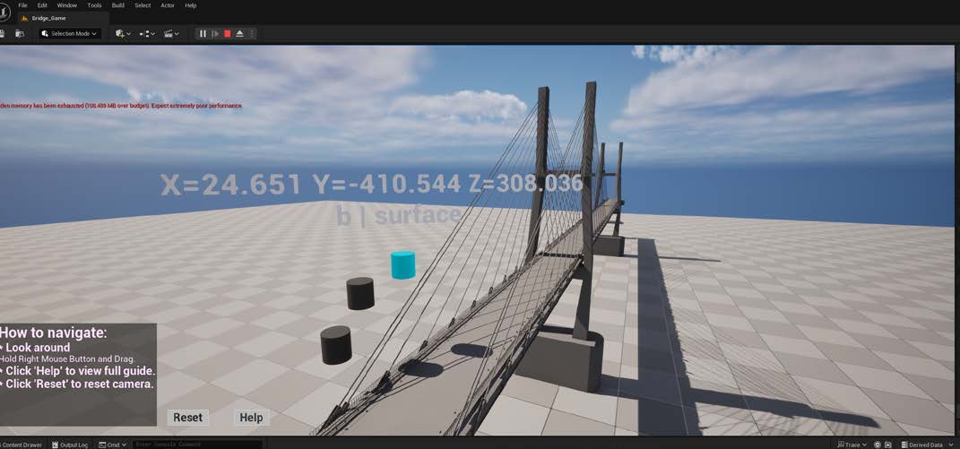Image resolution: width=960 pixels, height=449 pixels.
Task: Click the Reset camera button
Action: click(187, 418)
